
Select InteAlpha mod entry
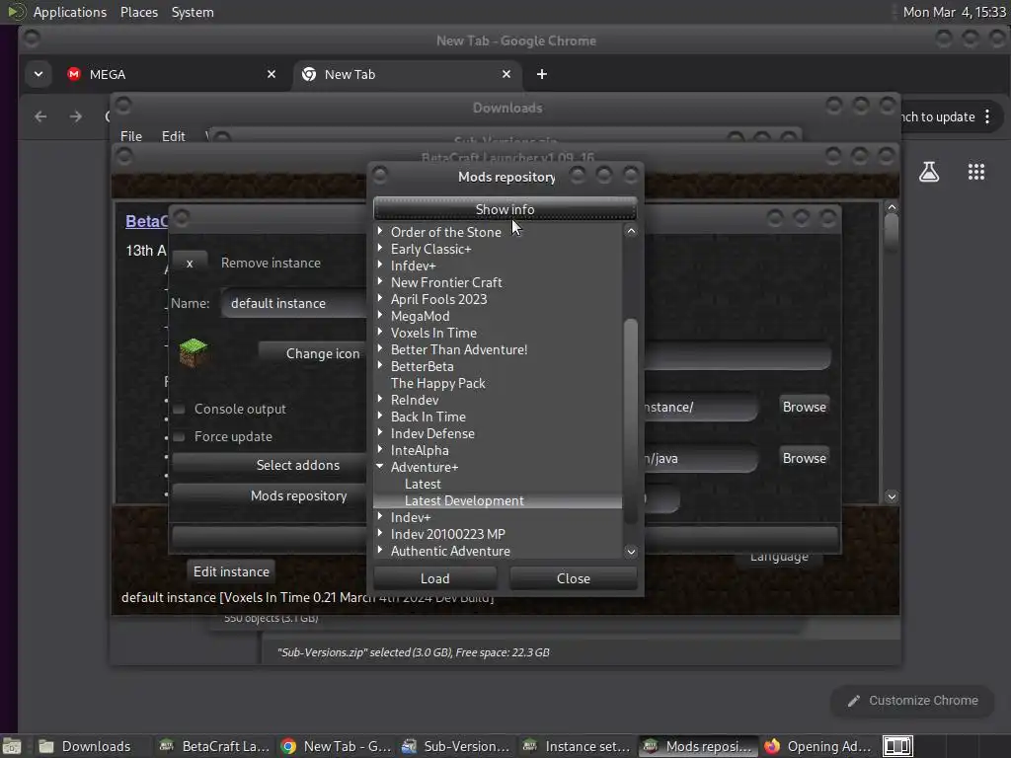point(419,450)
